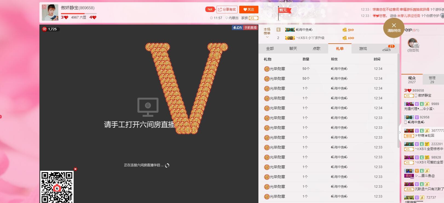Open host avatar of 傲娇静宝
Screen dimensions: 444x203
tap(50, 12)
